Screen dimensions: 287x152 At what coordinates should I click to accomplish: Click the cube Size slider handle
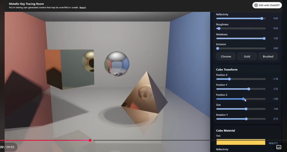click(246, 109)
